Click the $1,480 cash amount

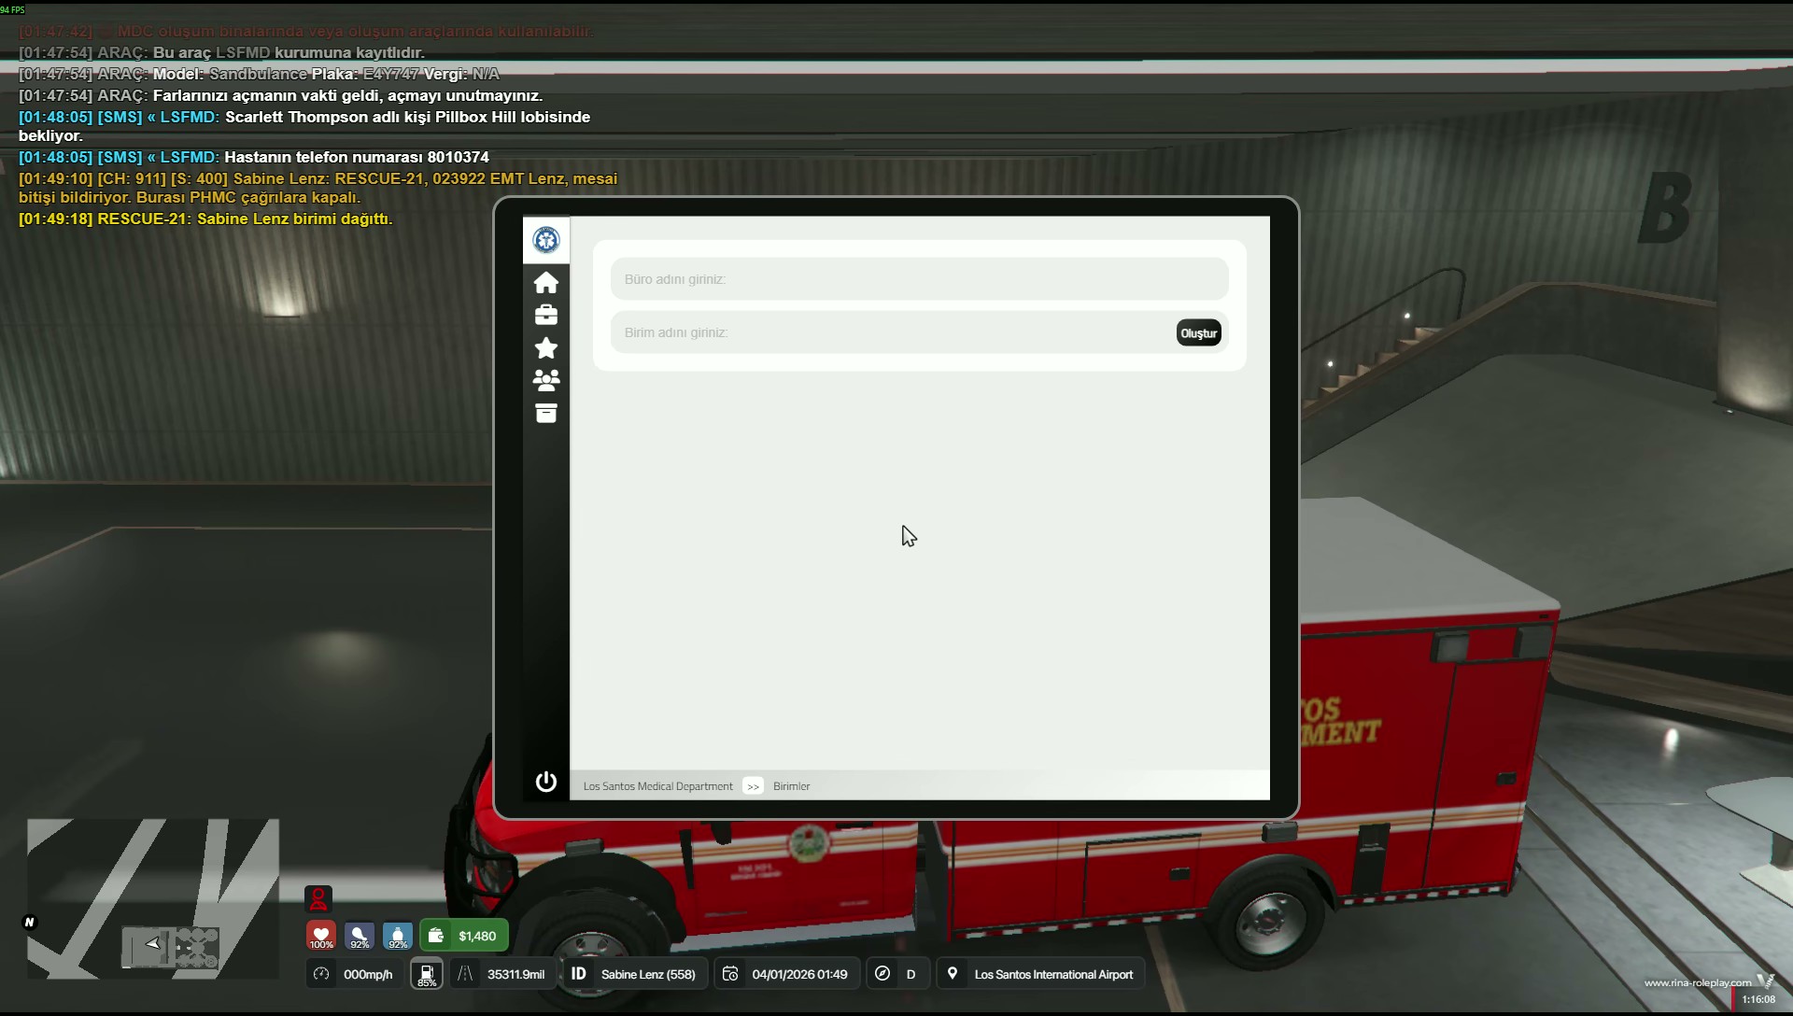[477, 936]
